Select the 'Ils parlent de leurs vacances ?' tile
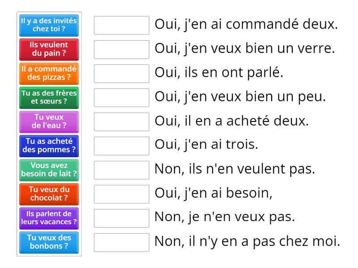This screenshot has height=268, width=358. 49,218
